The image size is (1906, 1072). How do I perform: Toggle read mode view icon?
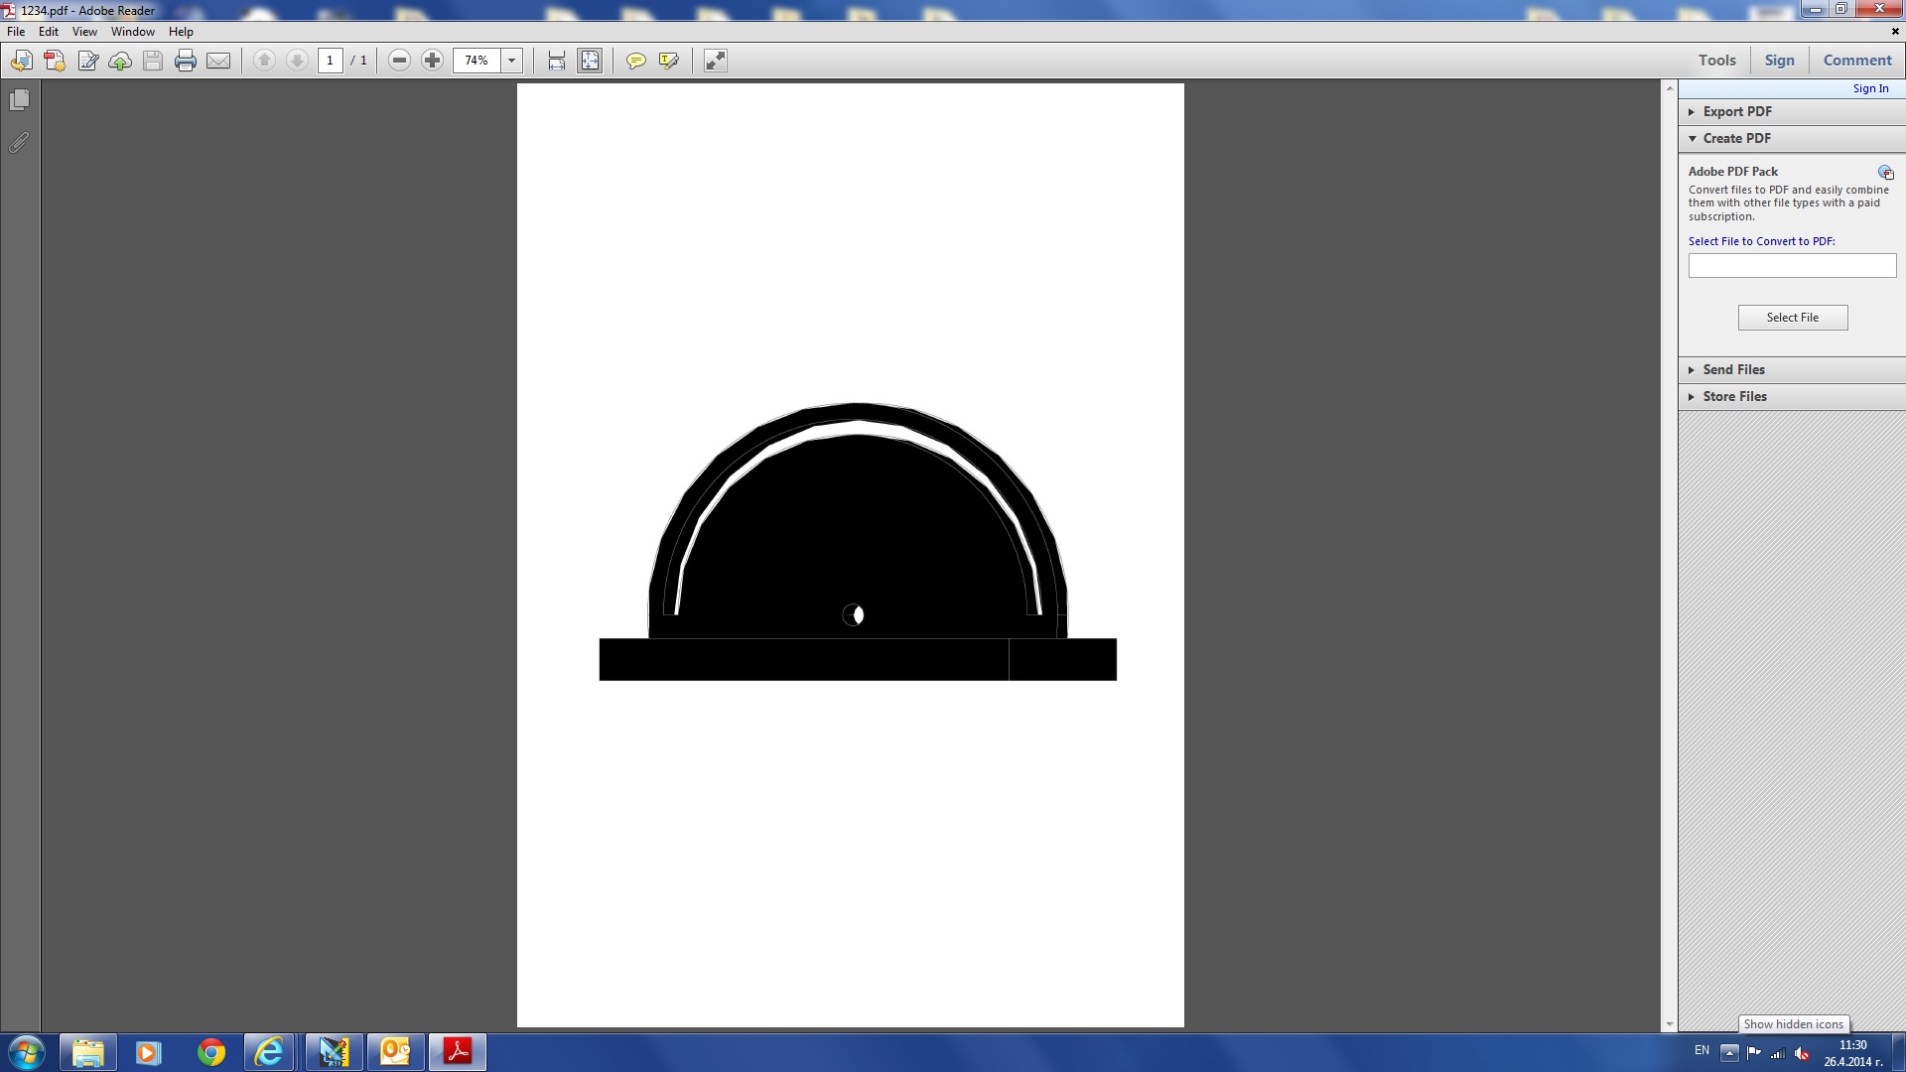tap(715, 61)
